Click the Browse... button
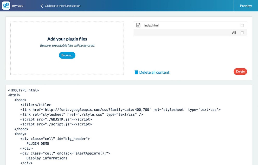 (x=67, y=55)
